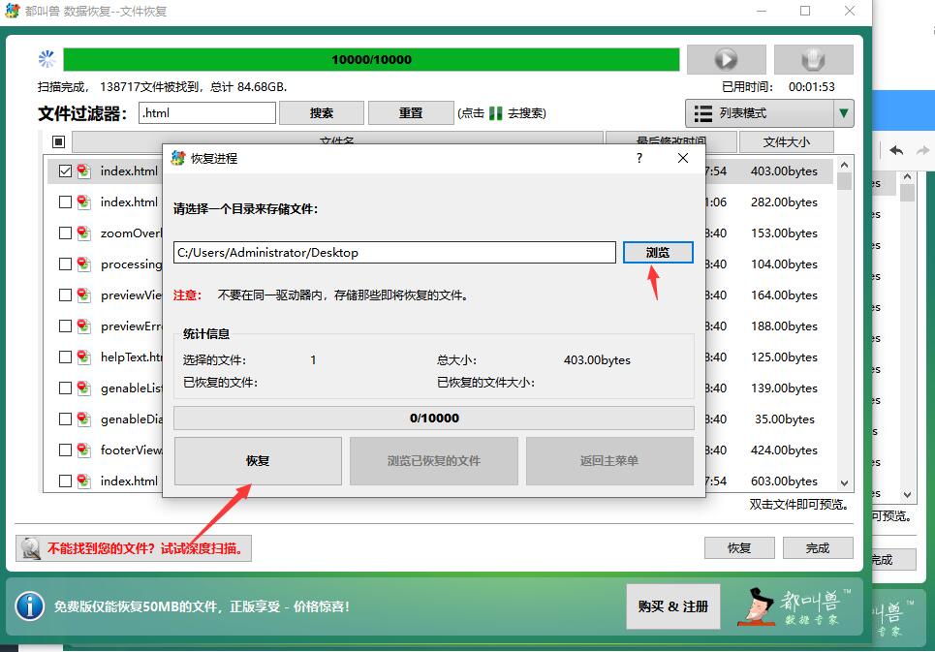Click the file icon of helpText row
Screen dimensions: 935x652
click(83, 357)
